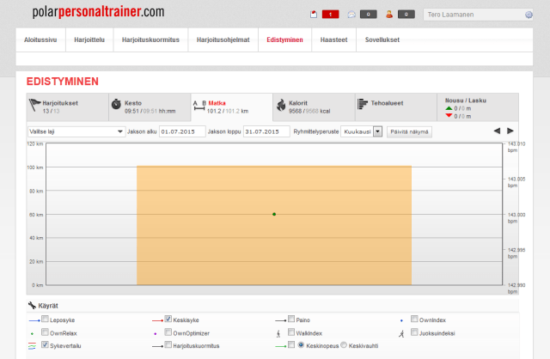Screen dimensions: 550x359
Task: Open the Harjoitusohjelmat menu tab
Action: 223,40
